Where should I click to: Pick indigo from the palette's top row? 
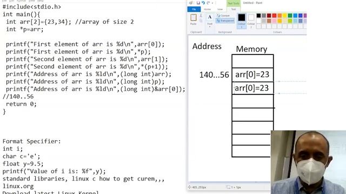point(301,16)
